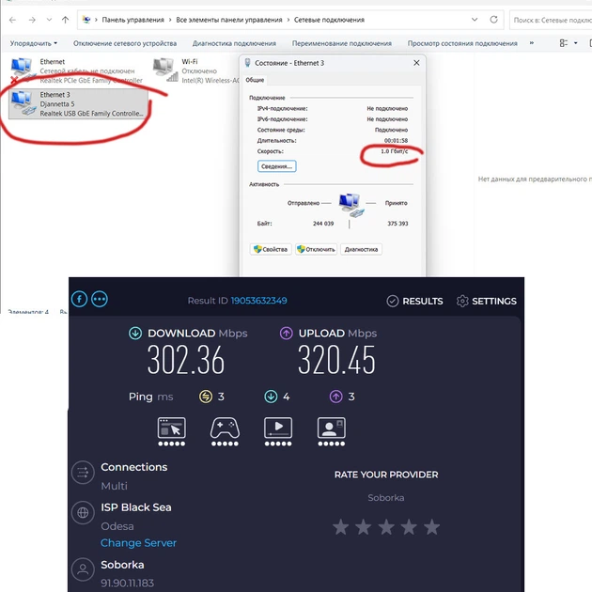Open the Сведения details button
This screenshot has height=592, width=592.
coord(277,166)
